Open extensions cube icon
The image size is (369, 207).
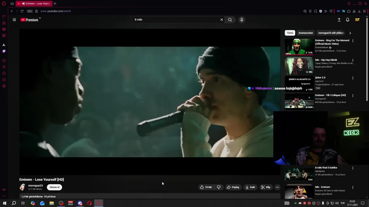point(349,11)
